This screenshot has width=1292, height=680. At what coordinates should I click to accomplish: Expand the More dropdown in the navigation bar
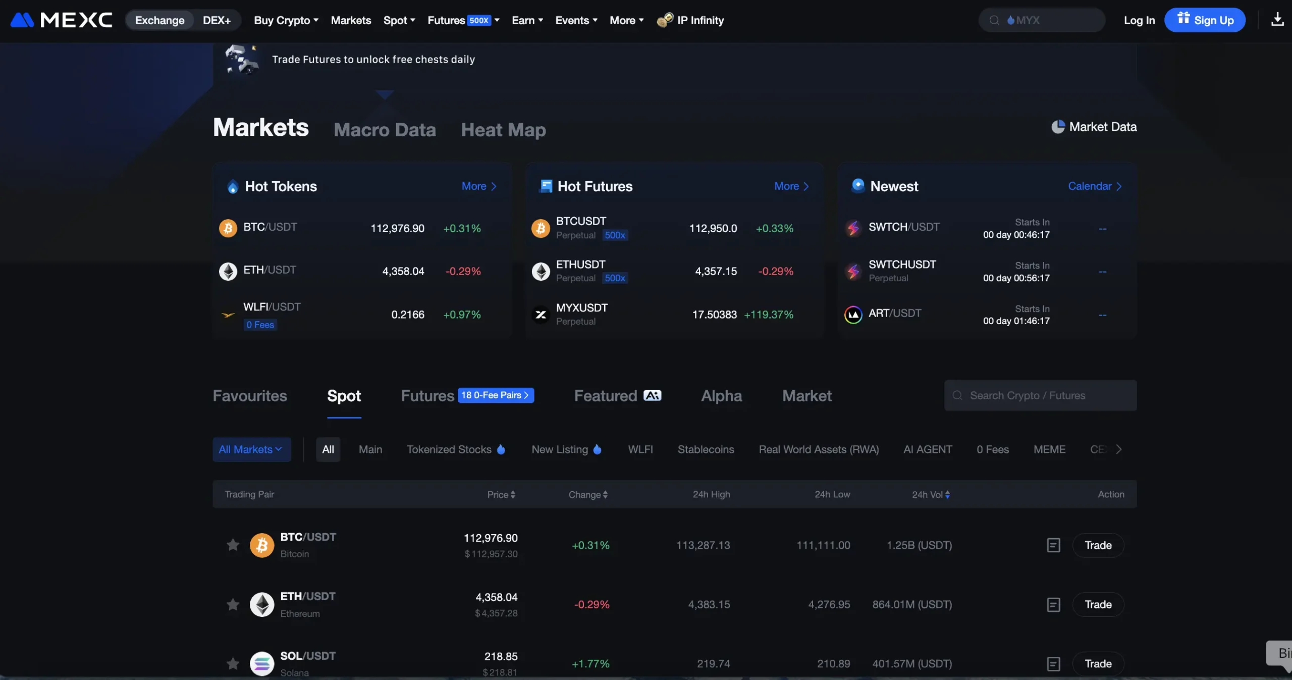pos(627,20)
